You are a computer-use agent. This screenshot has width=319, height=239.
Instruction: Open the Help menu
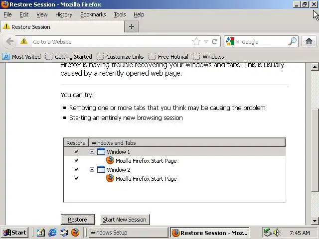[x=139, y=14]
